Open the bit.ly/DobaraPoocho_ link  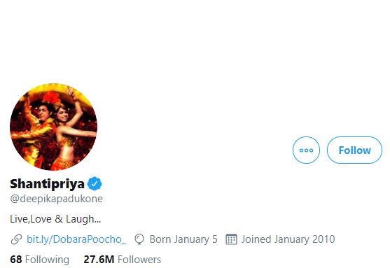pos(76,239)
